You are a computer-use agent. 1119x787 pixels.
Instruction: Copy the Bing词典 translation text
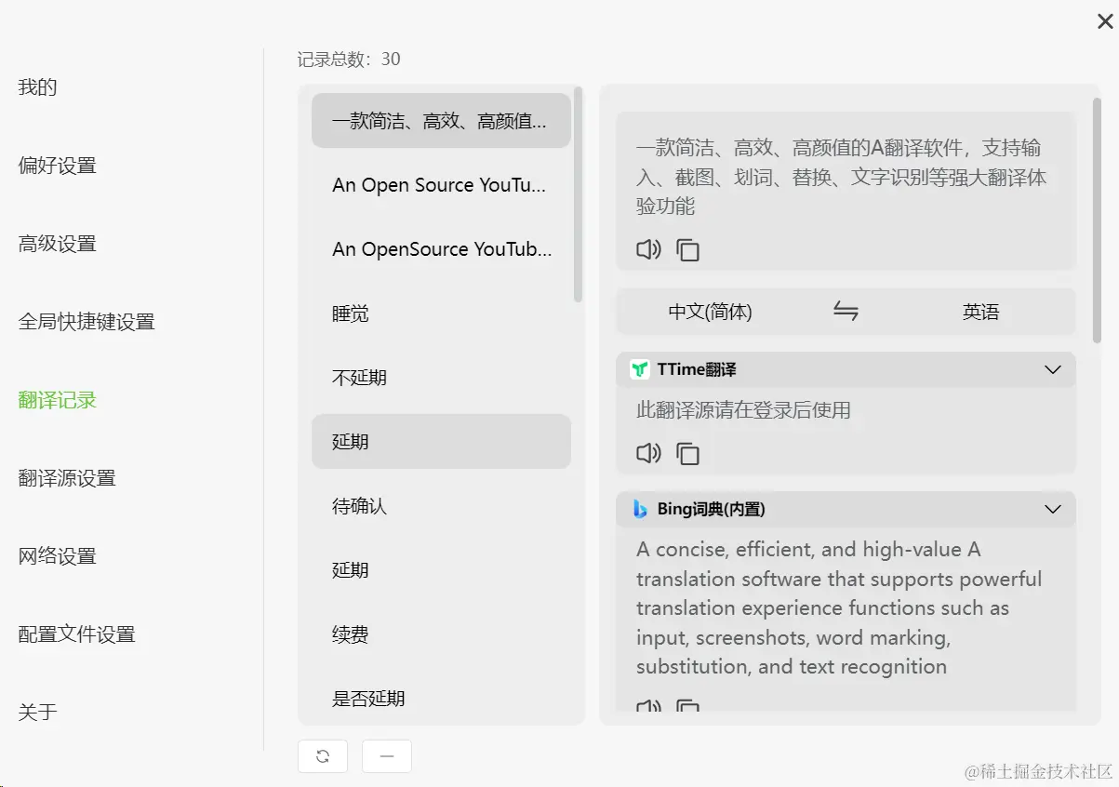click(687, 707)
